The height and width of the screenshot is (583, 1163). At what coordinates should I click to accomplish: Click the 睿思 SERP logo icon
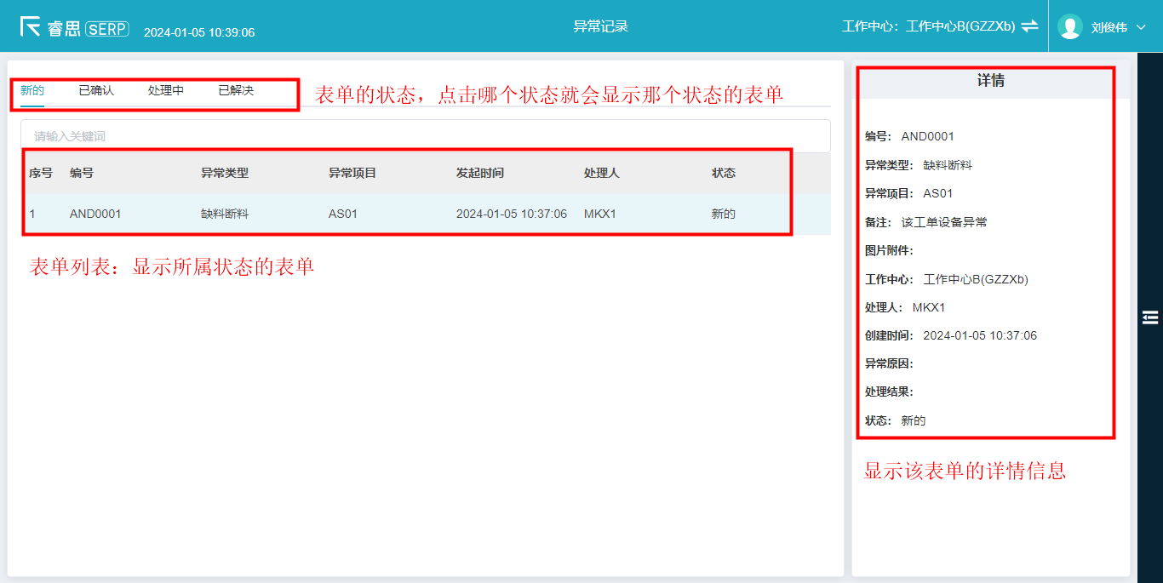[31, 26]
